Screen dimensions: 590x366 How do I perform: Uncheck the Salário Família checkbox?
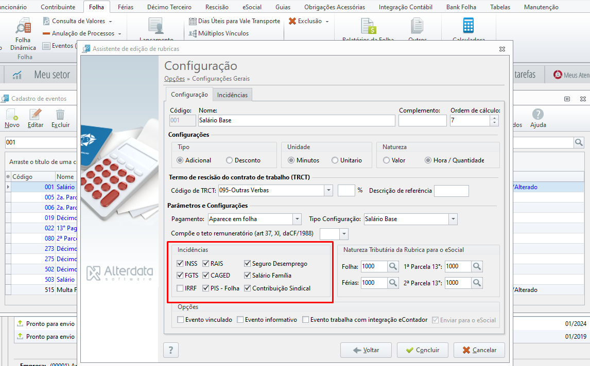247,276
